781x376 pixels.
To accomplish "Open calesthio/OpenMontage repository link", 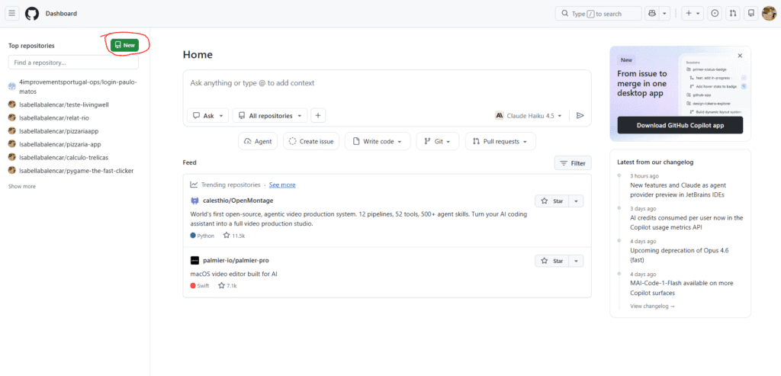I will tap(238, 200).
